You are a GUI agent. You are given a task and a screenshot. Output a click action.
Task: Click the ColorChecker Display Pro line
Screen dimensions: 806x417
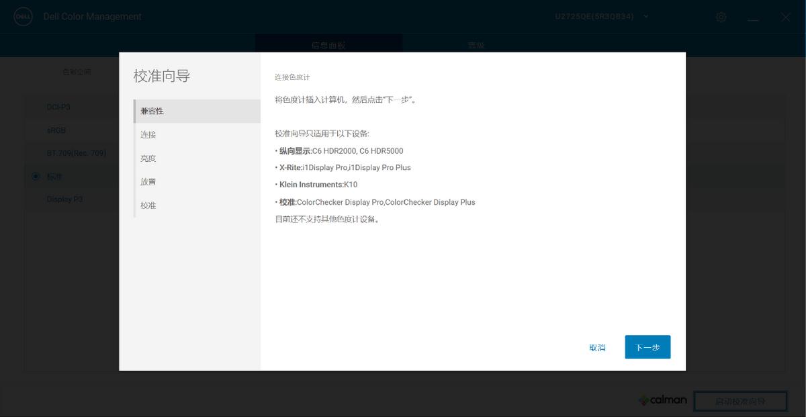[x=375, y=202]
